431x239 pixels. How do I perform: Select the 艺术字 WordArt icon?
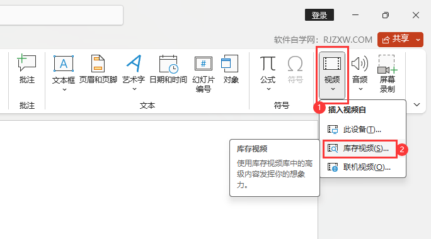(x=134, y=64)
